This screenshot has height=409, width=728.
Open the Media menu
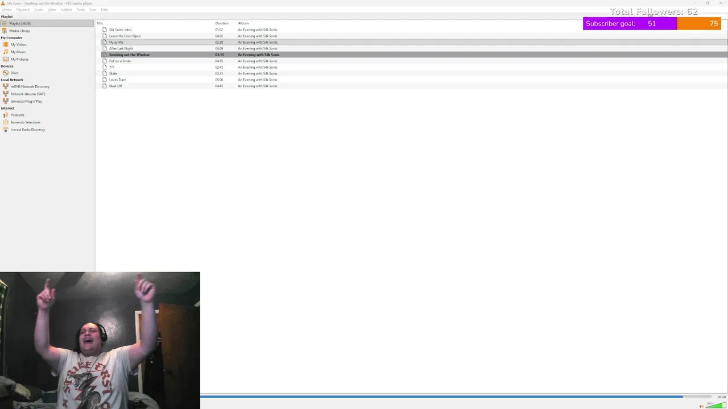point(7,10)
